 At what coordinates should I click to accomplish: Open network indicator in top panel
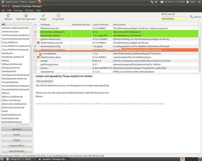coord(152,2)
